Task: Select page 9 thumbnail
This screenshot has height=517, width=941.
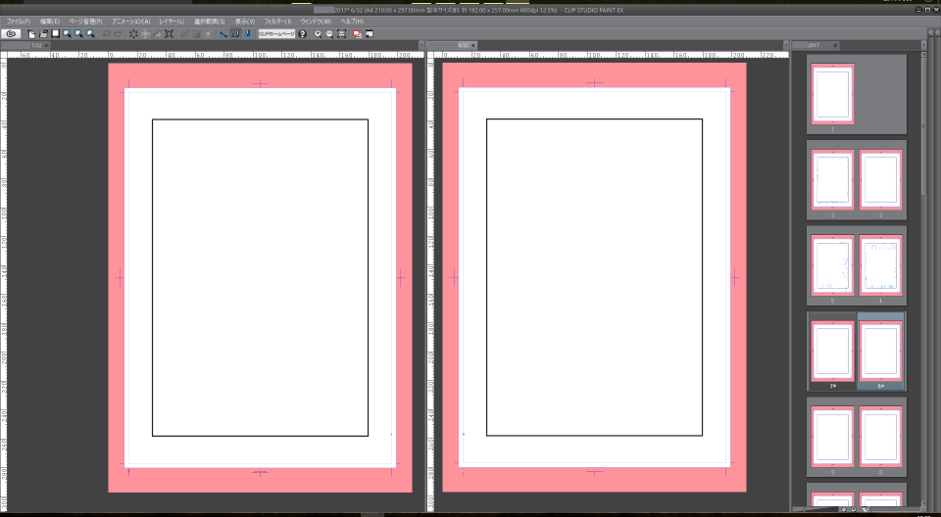Action: [x=832, y=437]
